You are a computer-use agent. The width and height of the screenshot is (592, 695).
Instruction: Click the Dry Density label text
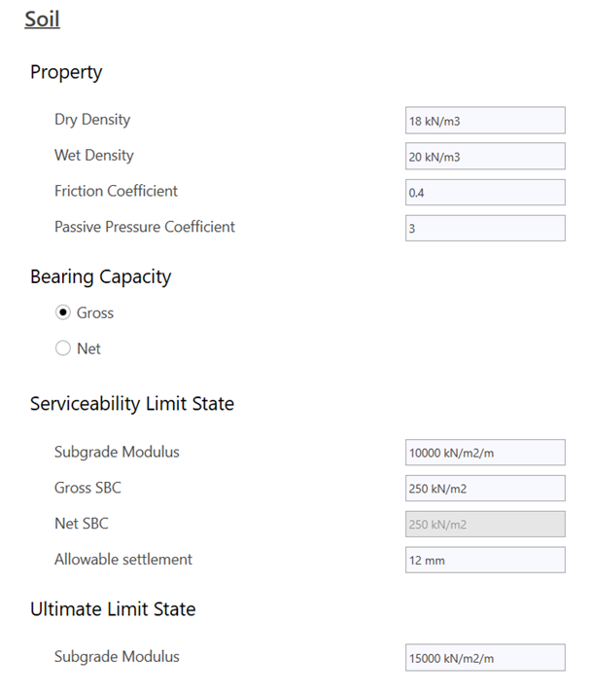coord(92,120)
